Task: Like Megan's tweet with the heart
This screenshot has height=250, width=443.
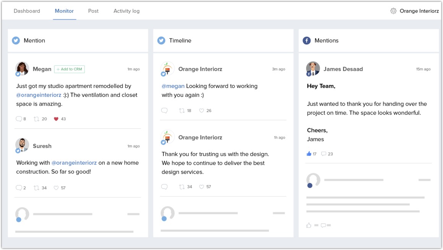Action: pyautogui.click(x=56, y=119)
